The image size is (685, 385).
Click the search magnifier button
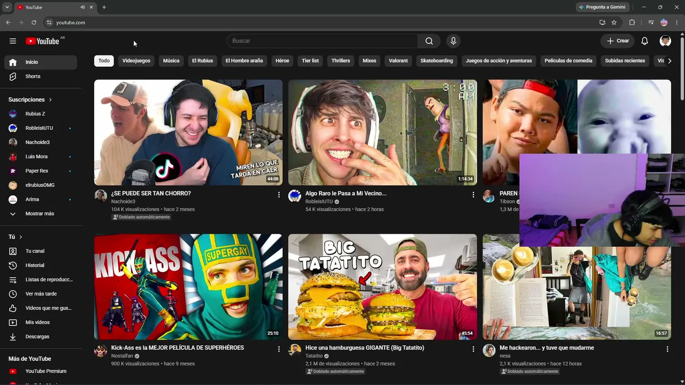tap(429, 41)
